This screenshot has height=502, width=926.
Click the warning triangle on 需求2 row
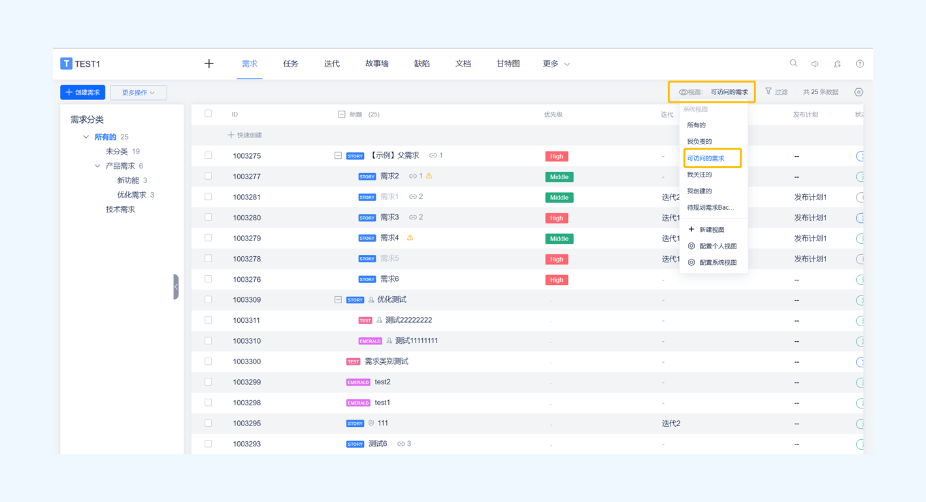[x=429, y=176]
